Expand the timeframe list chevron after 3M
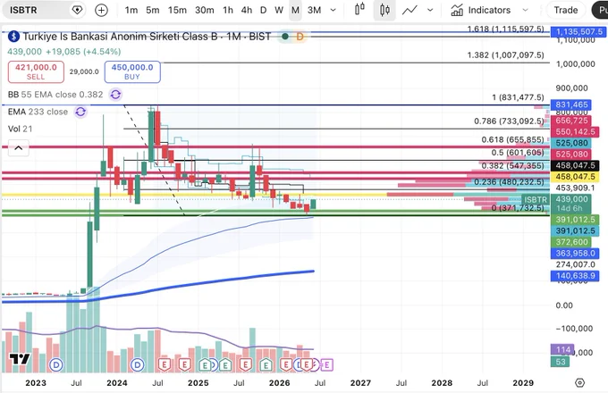 click(334, 10)
